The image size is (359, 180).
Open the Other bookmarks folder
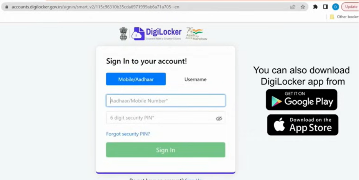pos(344,17)
